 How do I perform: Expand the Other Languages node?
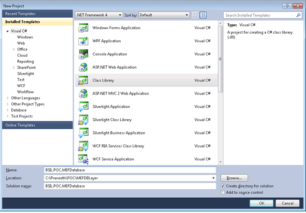coord(7,98)
